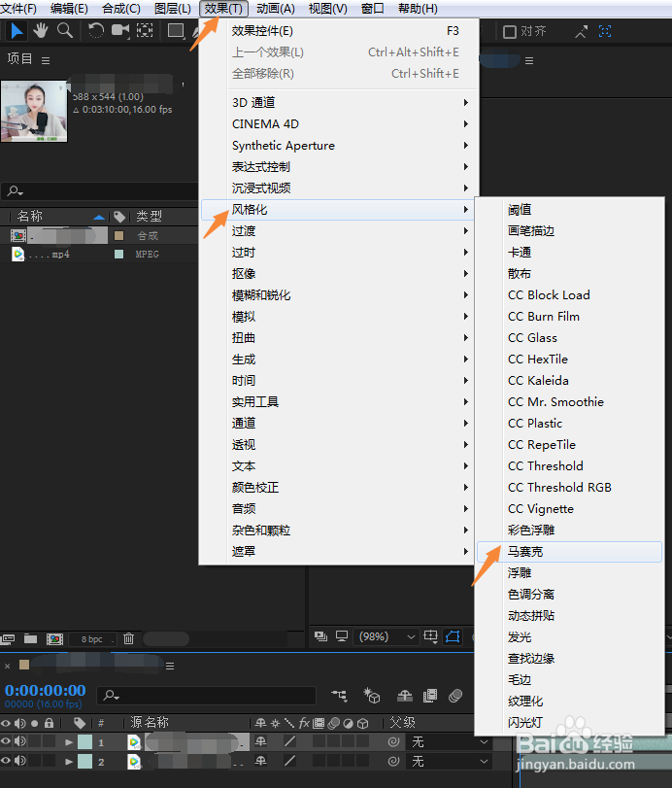The height and width of the screenshot is (788, 672).
Task: Choose CC Glass effect
Action: pyautogui.click(x=569, y=338)
